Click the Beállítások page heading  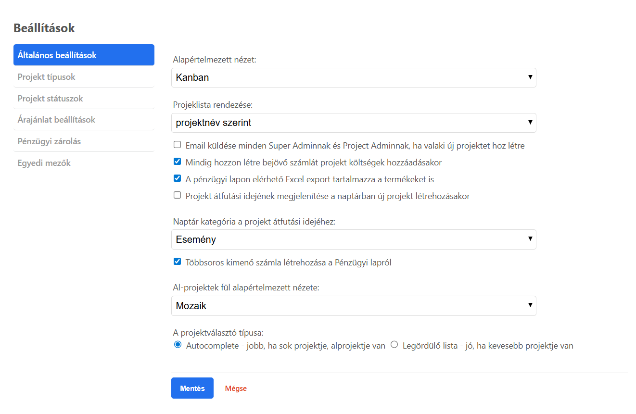tap(44, 28)
